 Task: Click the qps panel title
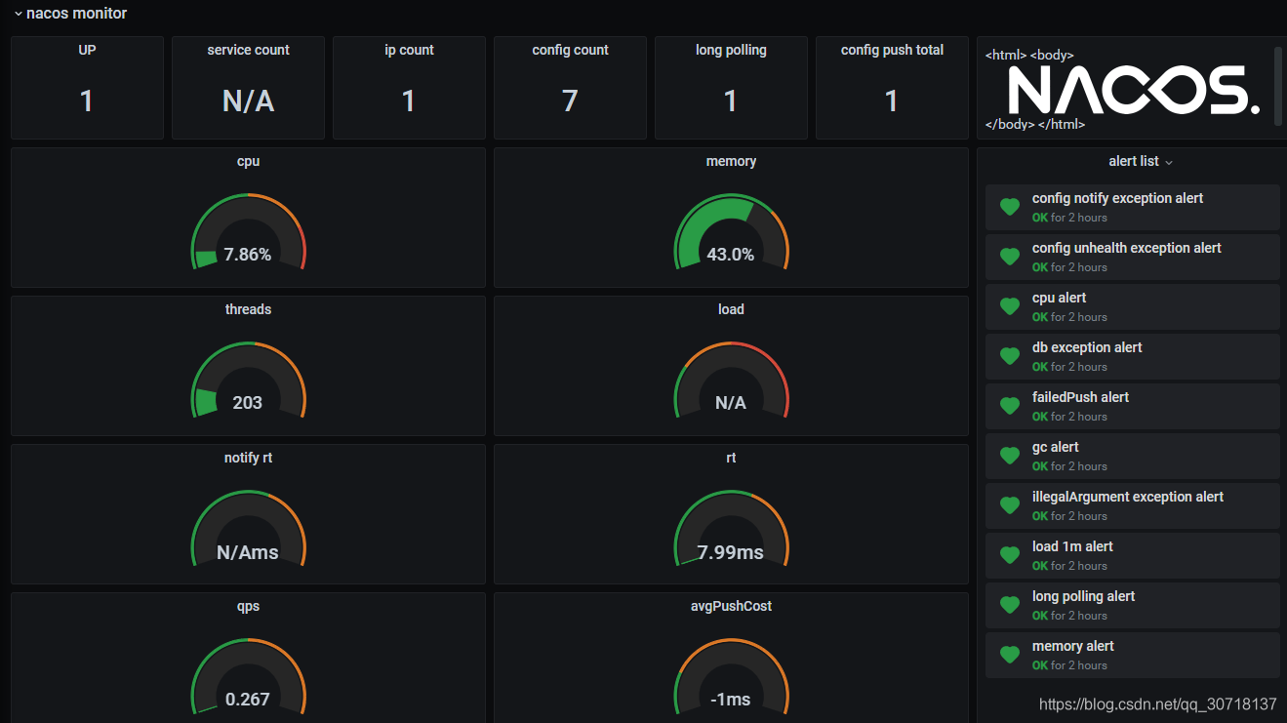coord(248,606)
